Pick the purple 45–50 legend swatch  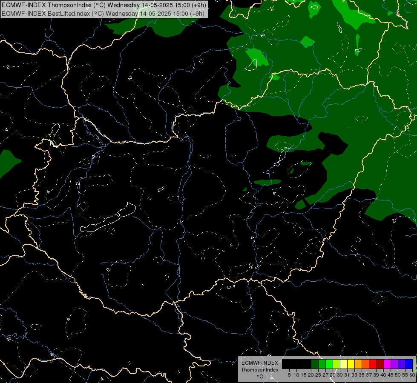[394, 364]
